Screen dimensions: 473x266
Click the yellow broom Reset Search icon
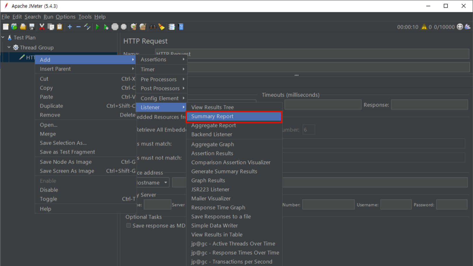[x=162, y=27]
